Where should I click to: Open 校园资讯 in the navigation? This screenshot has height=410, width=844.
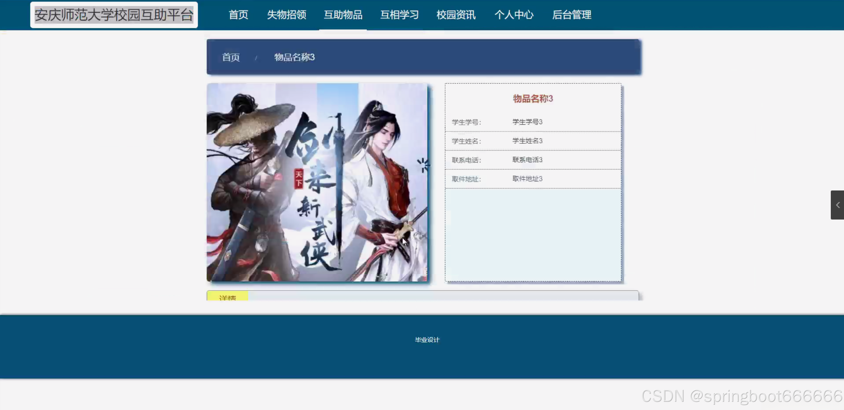tap(456, 15)
